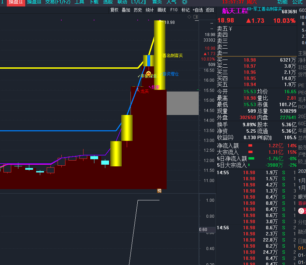This screenshot has width=306, height=265.
Task: Click the 22.8万 tick volume
Action: 270,240
